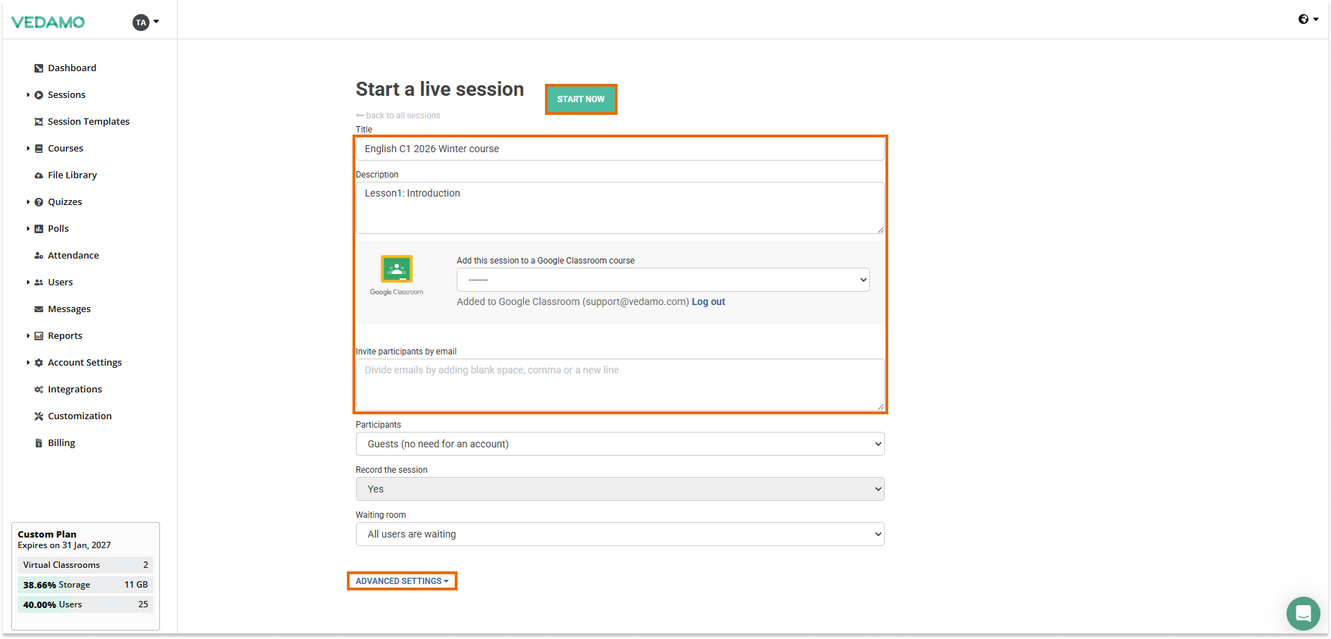The height and width of the screenshot is (639, 1331).
Task: Open the chat support bubble
Action: [x=1303, y=614]
